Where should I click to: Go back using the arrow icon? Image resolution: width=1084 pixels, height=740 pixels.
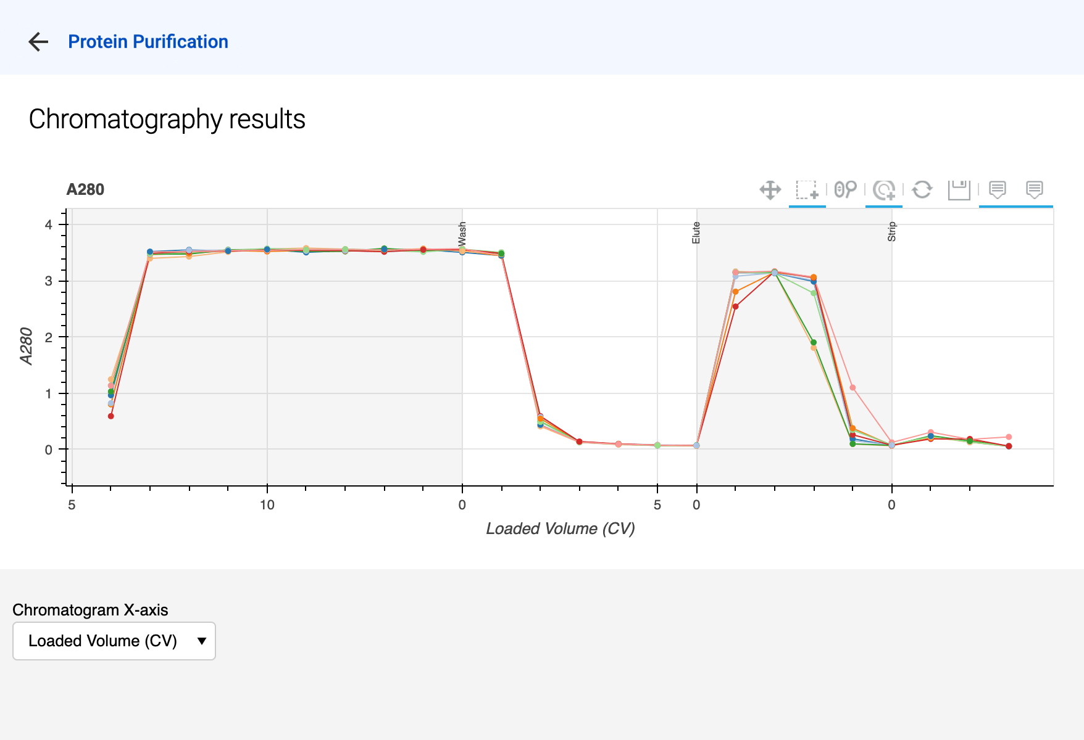coord(38,42)
